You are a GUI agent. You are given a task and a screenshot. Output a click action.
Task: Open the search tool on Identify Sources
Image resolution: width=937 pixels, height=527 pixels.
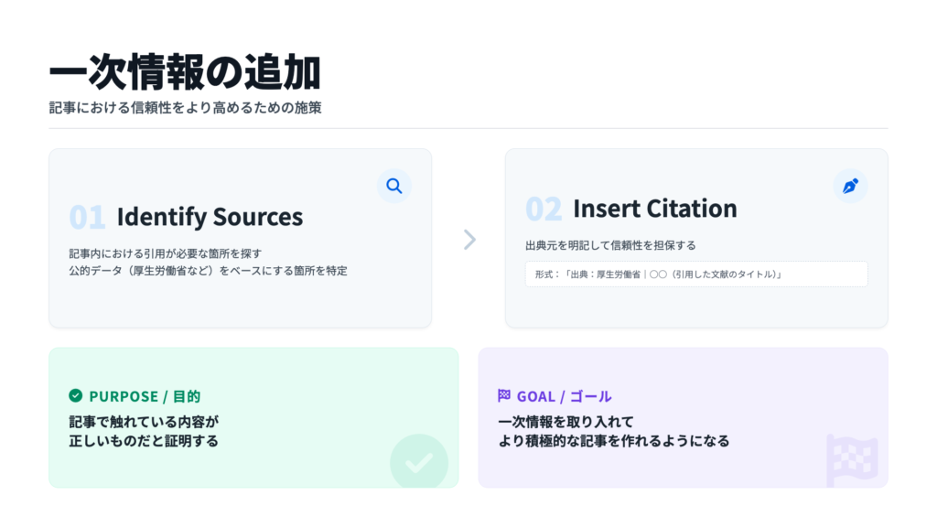[394, 186]
